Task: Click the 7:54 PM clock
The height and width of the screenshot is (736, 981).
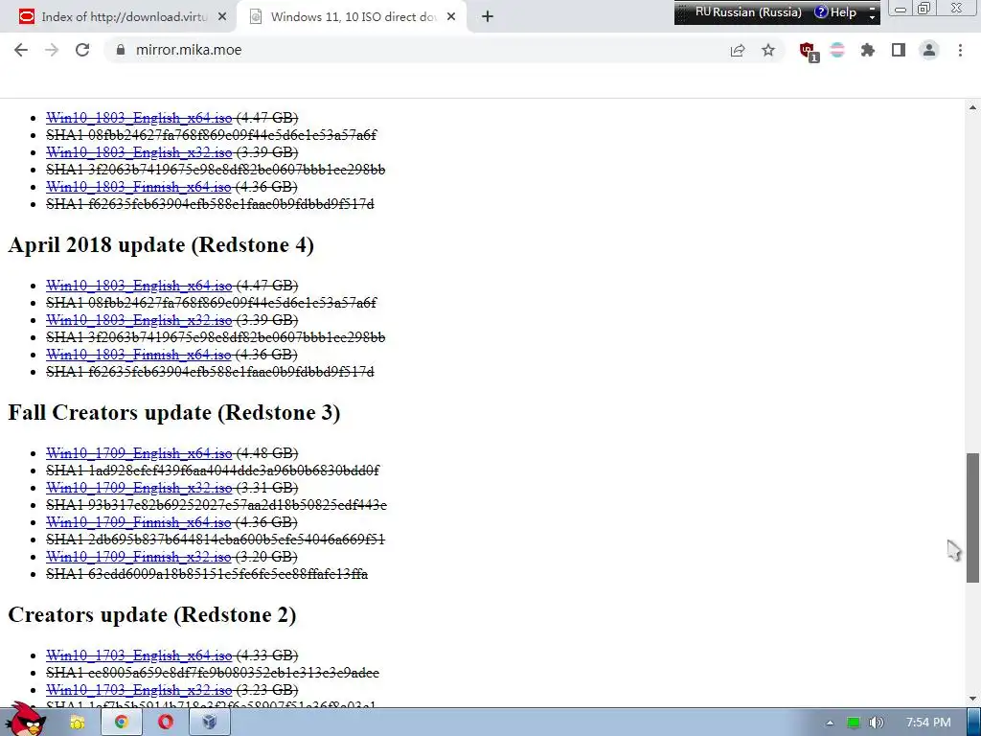Action: click(x=928, y=723)
